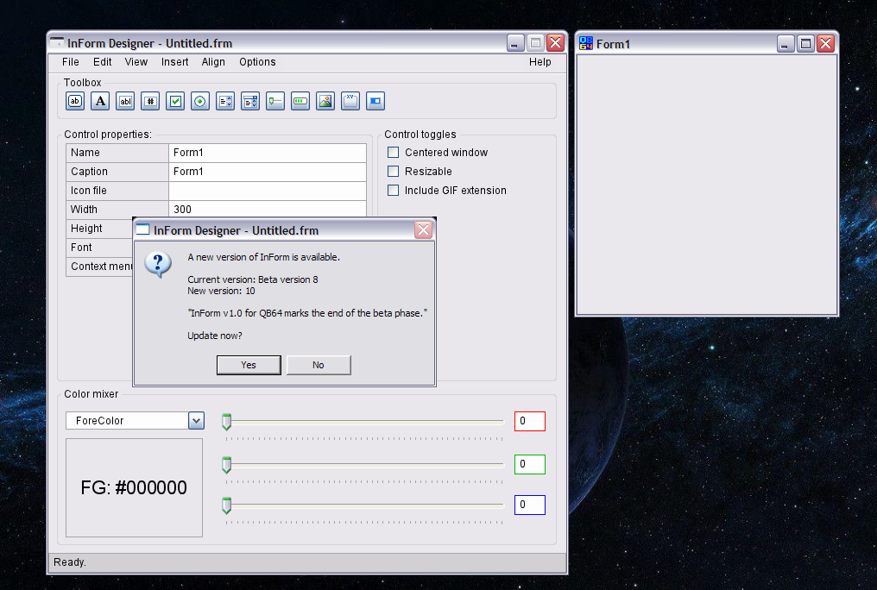Image resolution: width=877 pixels, height=590 pixels.
Task: Open the Align menu
Action: point(213,62)
